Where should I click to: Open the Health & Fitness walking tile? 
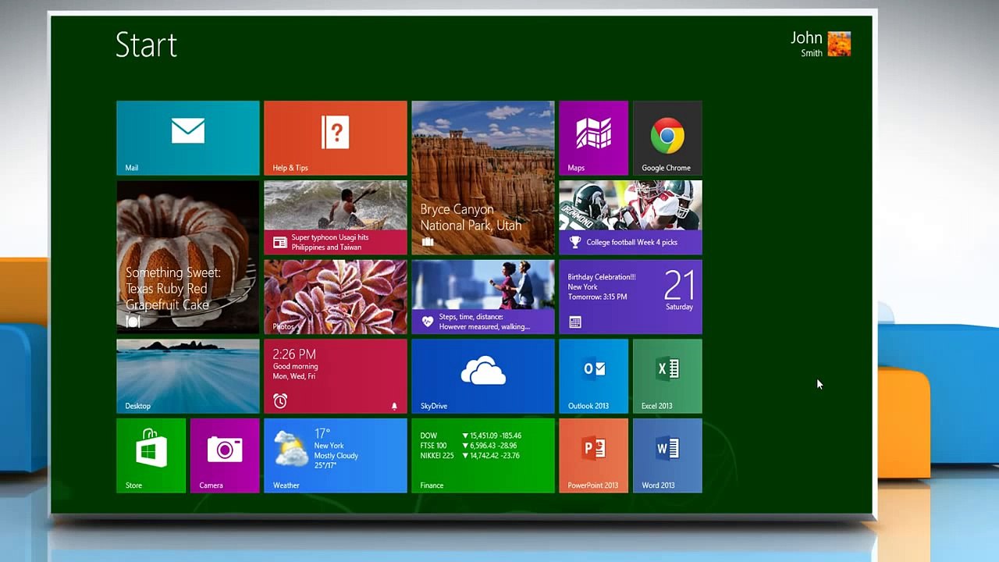482,297
